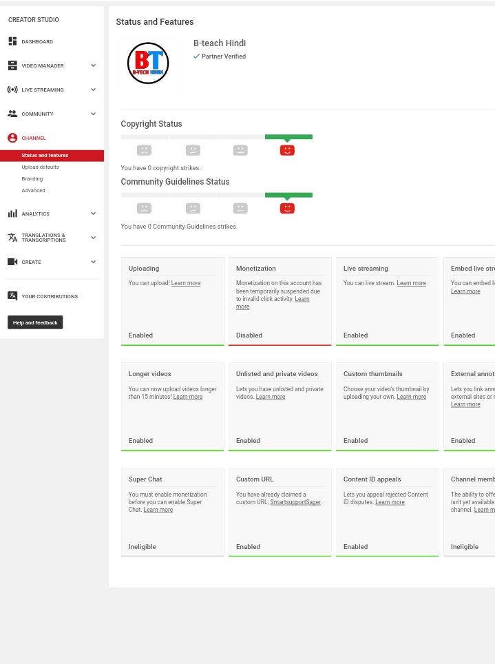Image resolution: width=495 pixels, height=664 pixels.
Task: Click the Ineligible status in Super Chat card
Action: click(143, 547)
